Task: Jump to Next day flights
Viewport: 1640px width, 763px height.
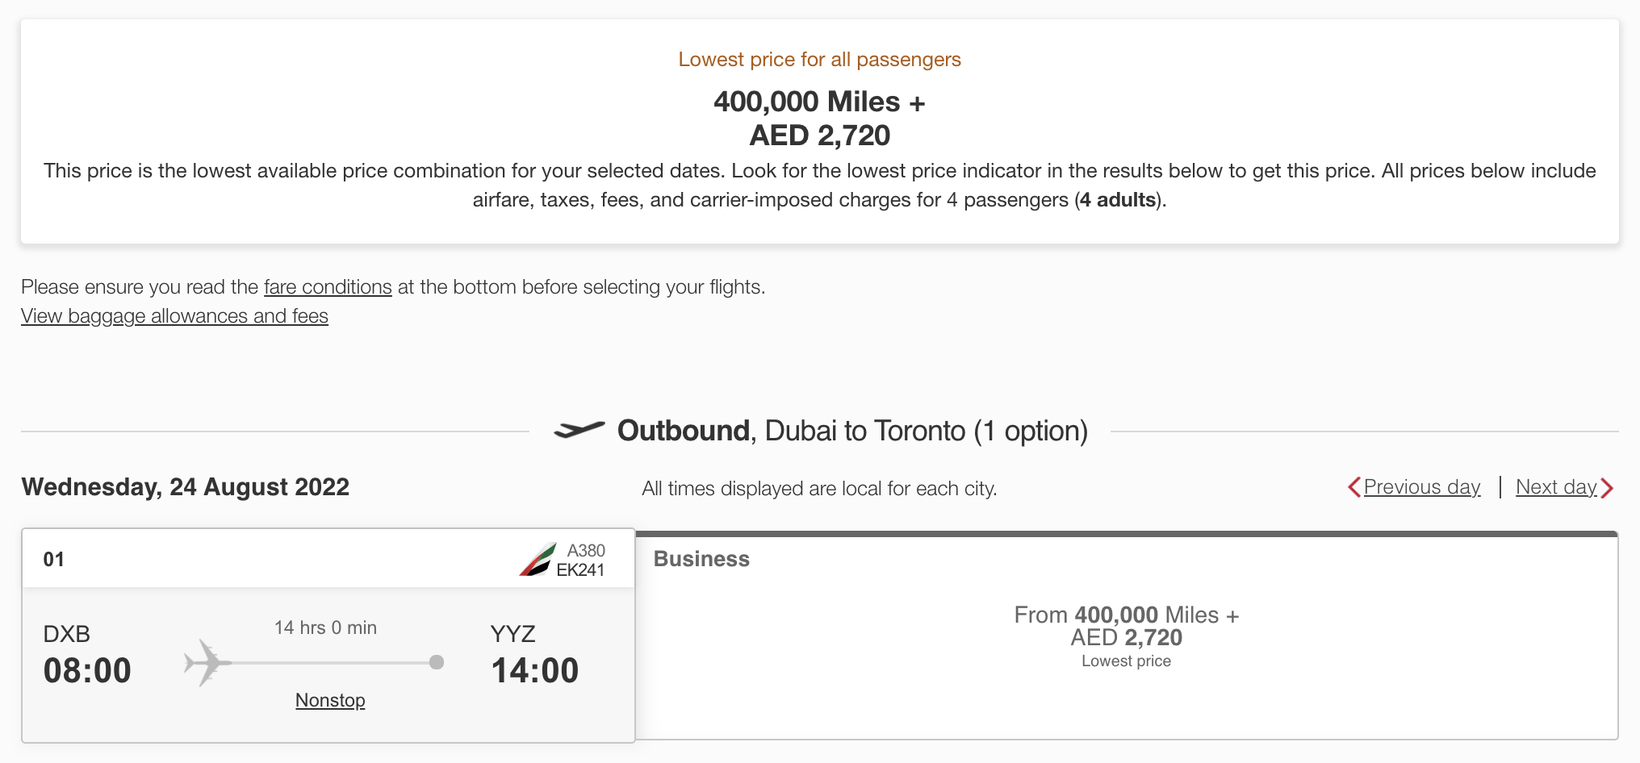Action: click(1555, 487)
